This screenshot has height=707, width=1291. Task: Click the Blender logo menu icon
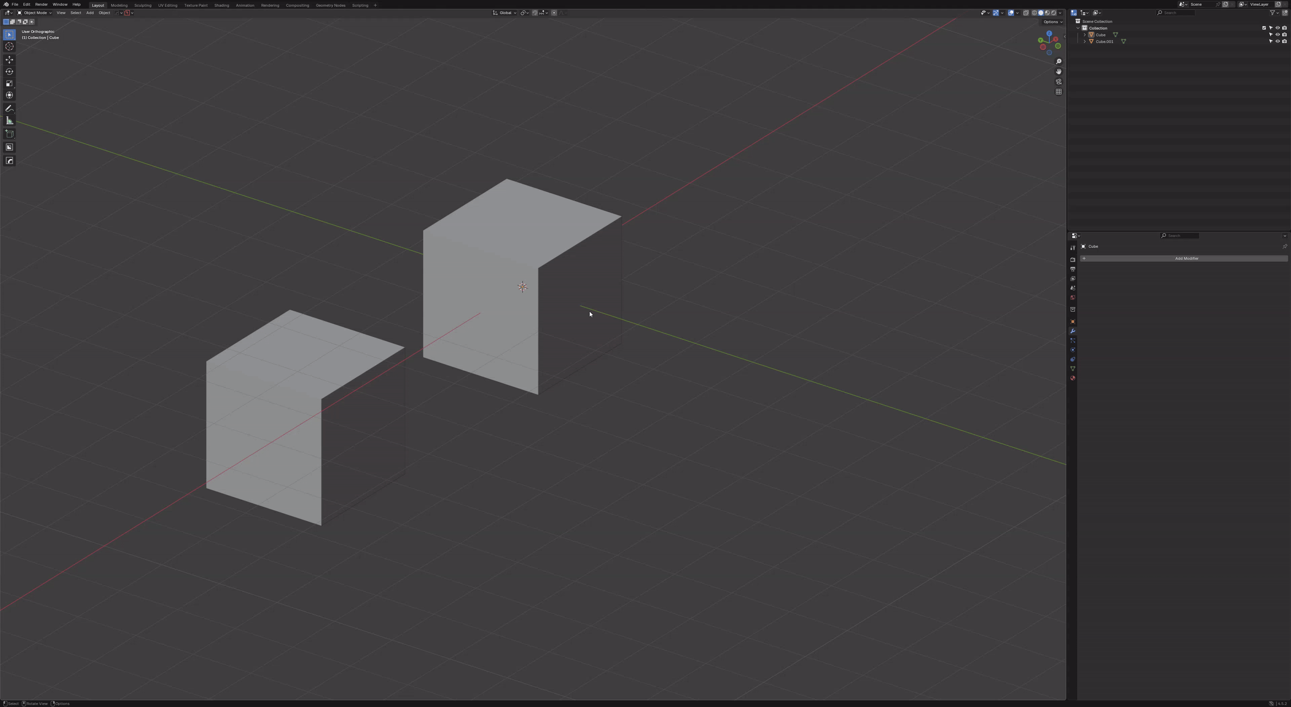tap(5, 4)
